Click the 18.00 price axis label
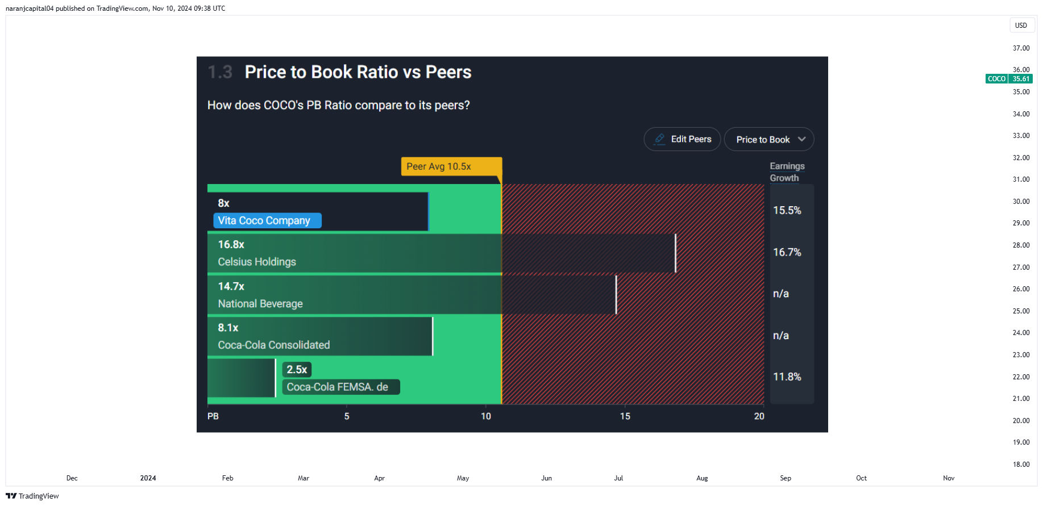1043x506 pixels. tap(1021, 465)
